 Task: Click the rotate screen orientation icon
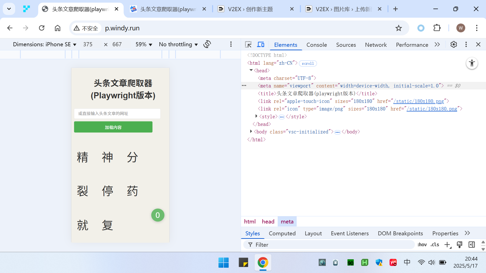[x=207, y=44]
